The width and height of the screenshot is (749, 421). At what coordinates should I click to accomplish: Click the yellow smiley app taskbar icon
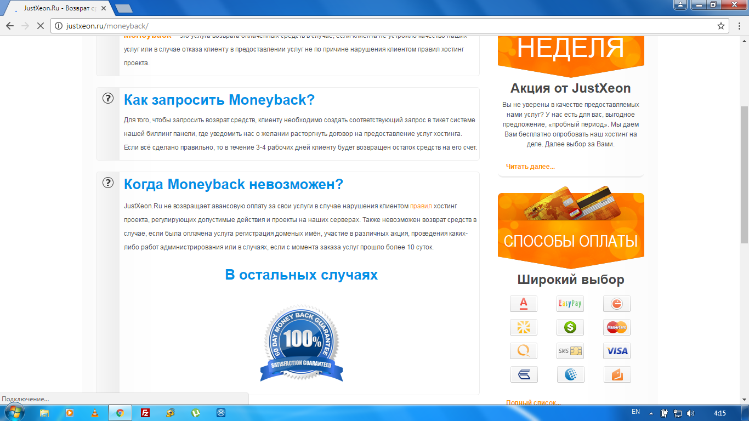click(171, 413)
